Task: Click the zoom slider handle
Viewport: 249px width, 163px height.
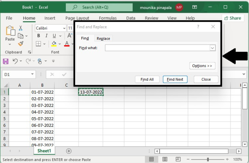Action: (x=208, y=159)
